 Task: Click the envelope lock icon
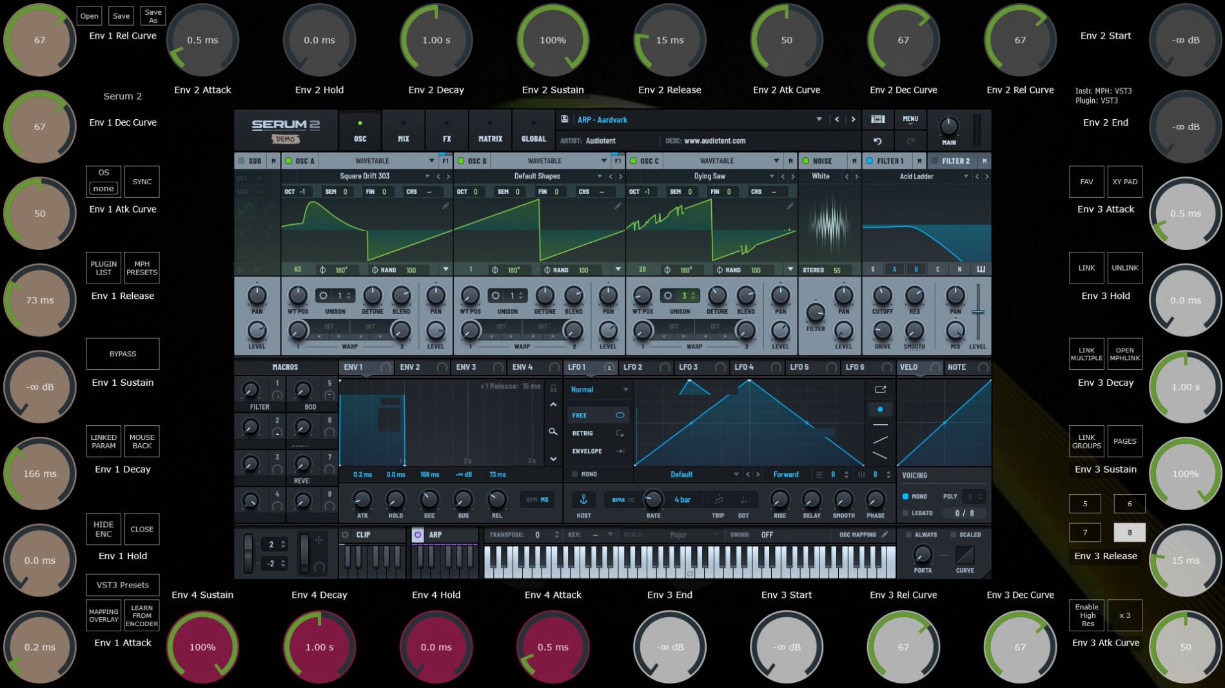click(x=553, y=388)
